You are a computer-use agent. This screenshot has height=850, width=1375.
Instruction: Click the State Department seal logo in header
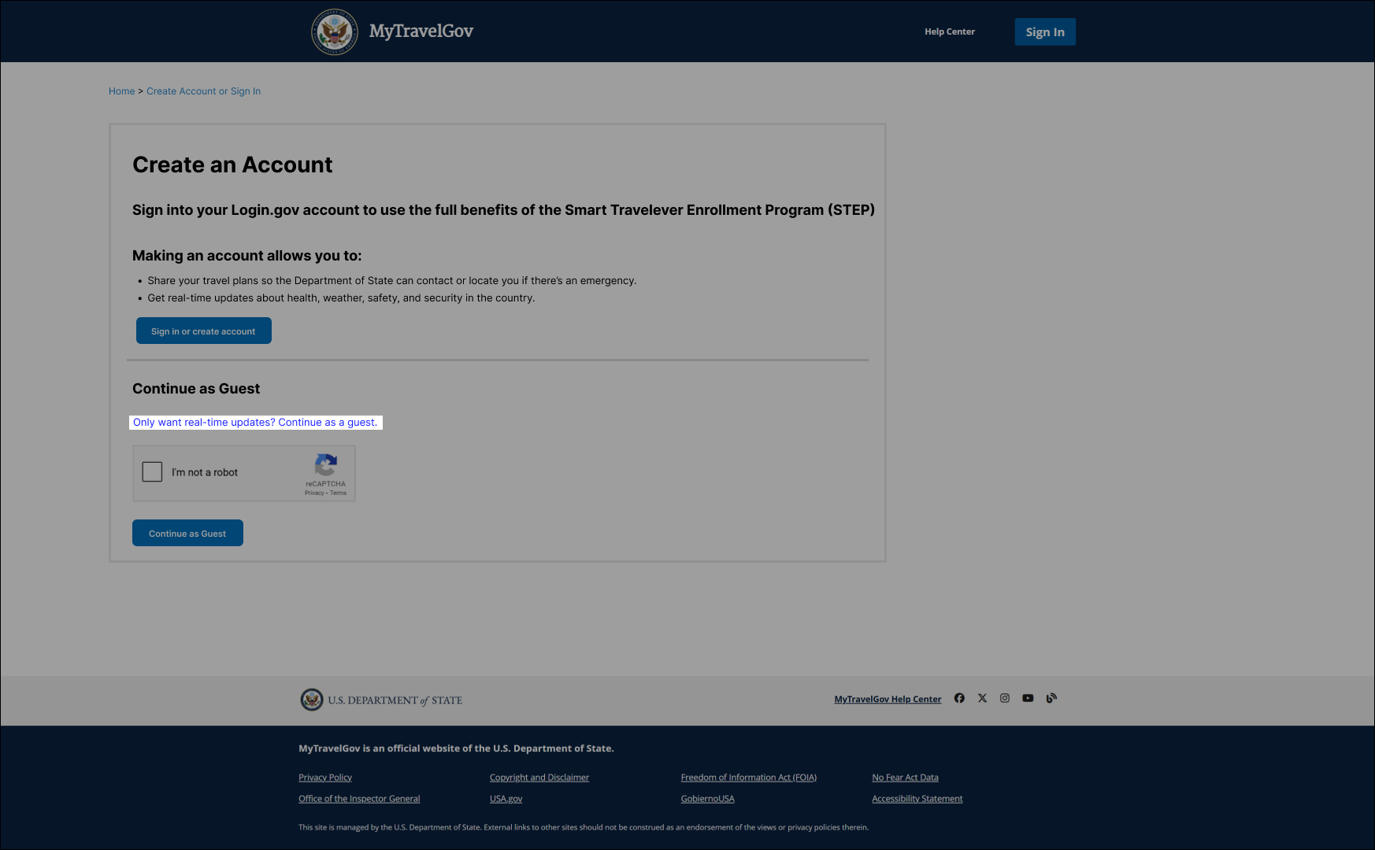click(335, 32)
